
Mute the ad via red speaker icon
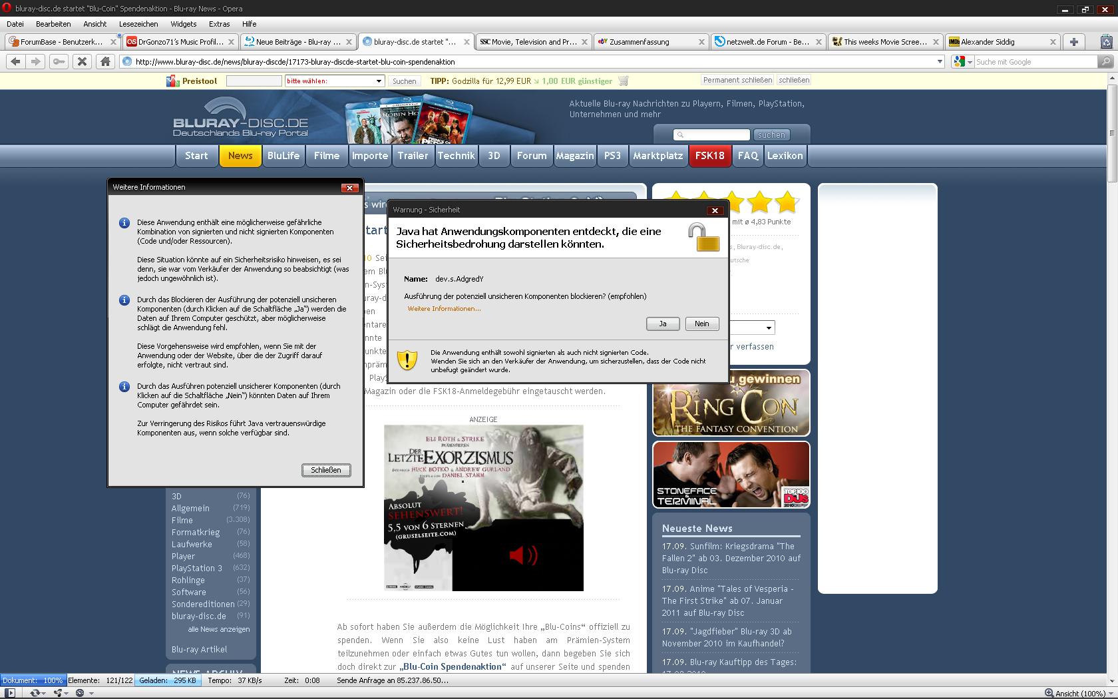[x=523, y=555]
